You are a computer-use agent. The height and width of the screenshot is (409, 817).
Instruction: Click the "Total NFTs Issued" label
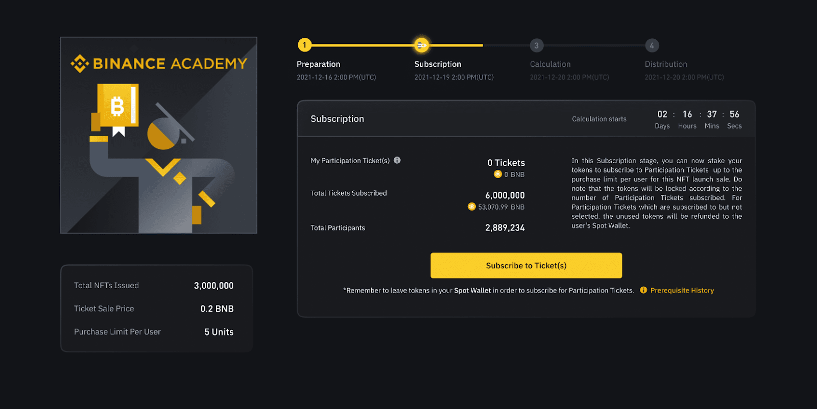pos(106,286)
